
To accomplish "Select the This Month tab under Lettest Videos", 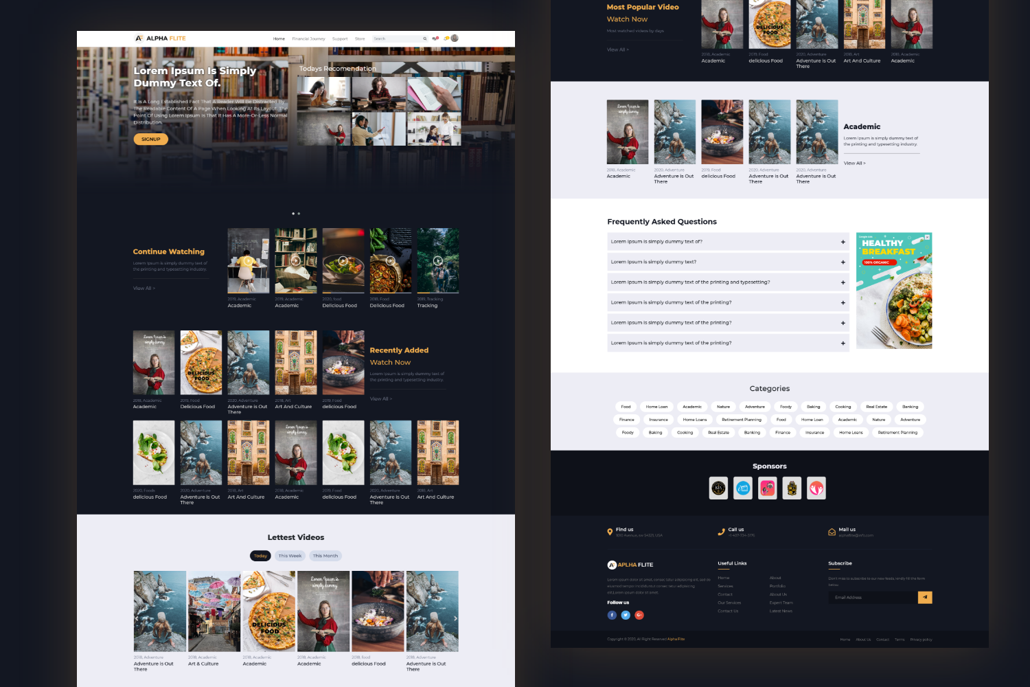I will tap(325, 556).
